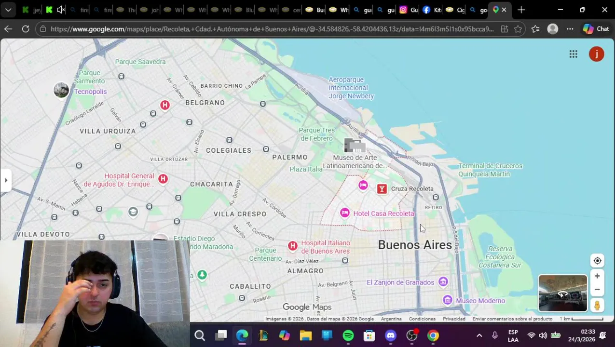Open the Tecnópolis photo marker
The height and width of the screenshot is (347, 615).
tap(61, 90)
